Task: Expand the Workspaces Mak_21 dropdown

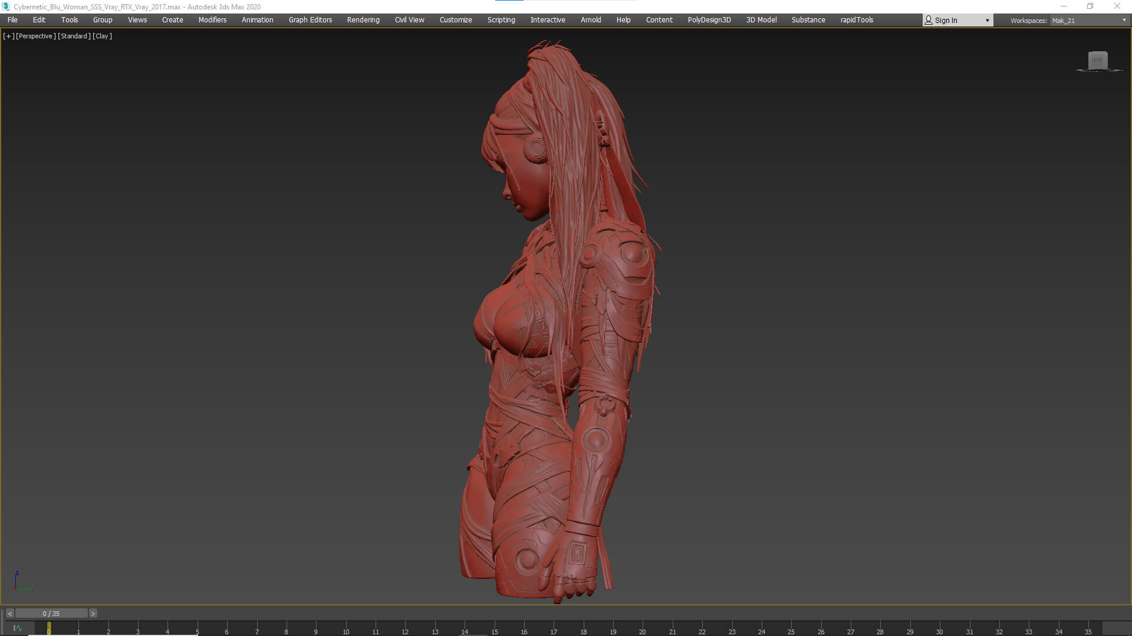Action: (1089, 20)
